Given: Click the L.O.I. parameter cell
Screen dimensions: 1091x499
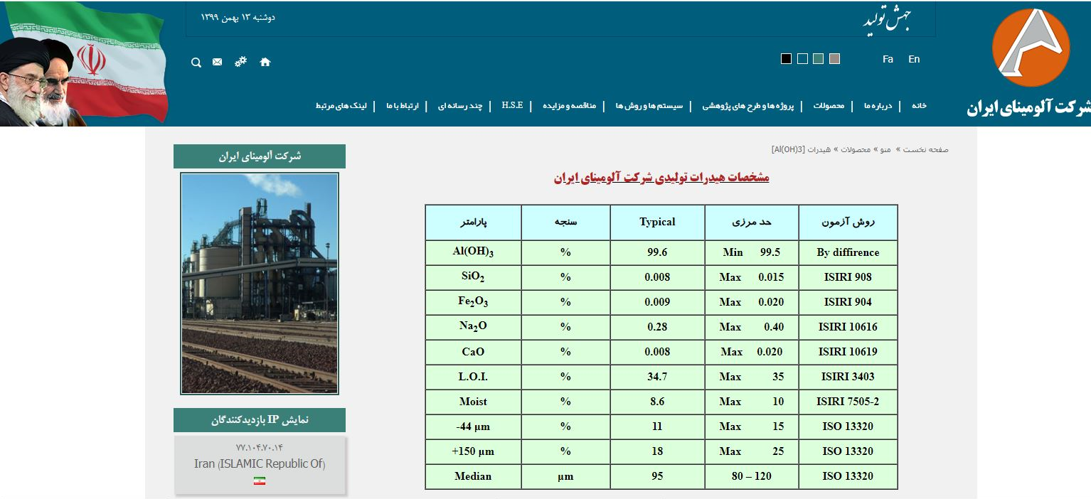Looking at the screenshot, I should pyautogui.click(x=473, y=377).
